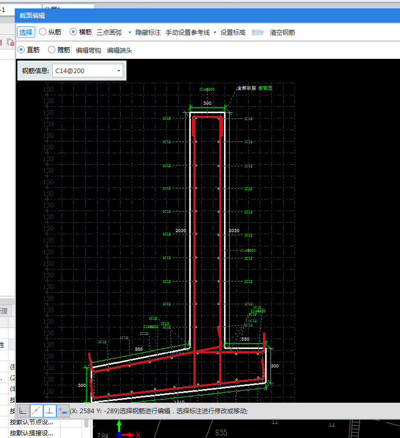
Task: Click the 按默认搭接设... row in property list
Action: click(31, 433)
